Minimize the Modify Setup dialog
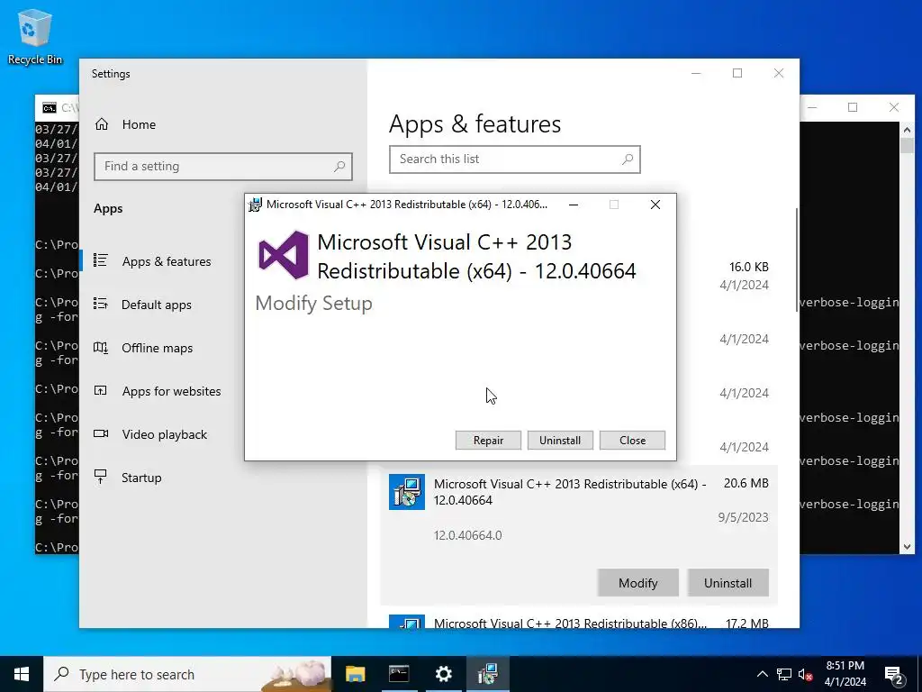922x692 pixels. click(574, 205)
